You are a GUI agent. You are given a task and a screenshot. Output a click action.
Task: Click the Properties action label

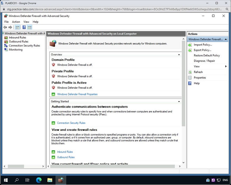click(x=200, y=78)
